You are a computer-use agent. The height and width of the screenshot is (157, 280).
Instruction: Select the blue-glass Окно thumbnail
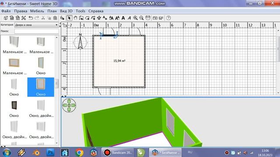click(x=41, y=63)
